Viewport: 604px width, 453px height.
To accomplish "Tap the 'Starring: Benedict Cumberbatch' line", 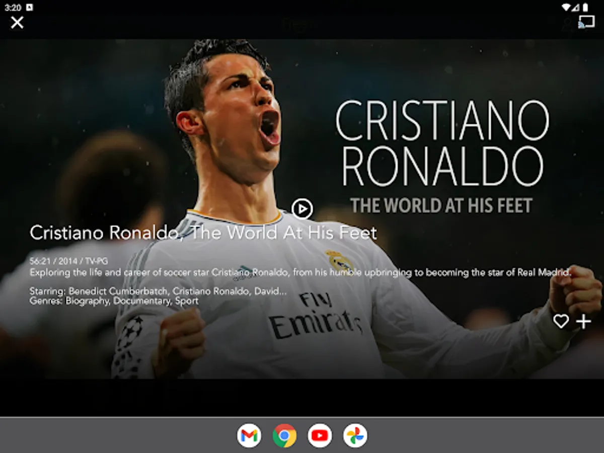I will (158, 291).
